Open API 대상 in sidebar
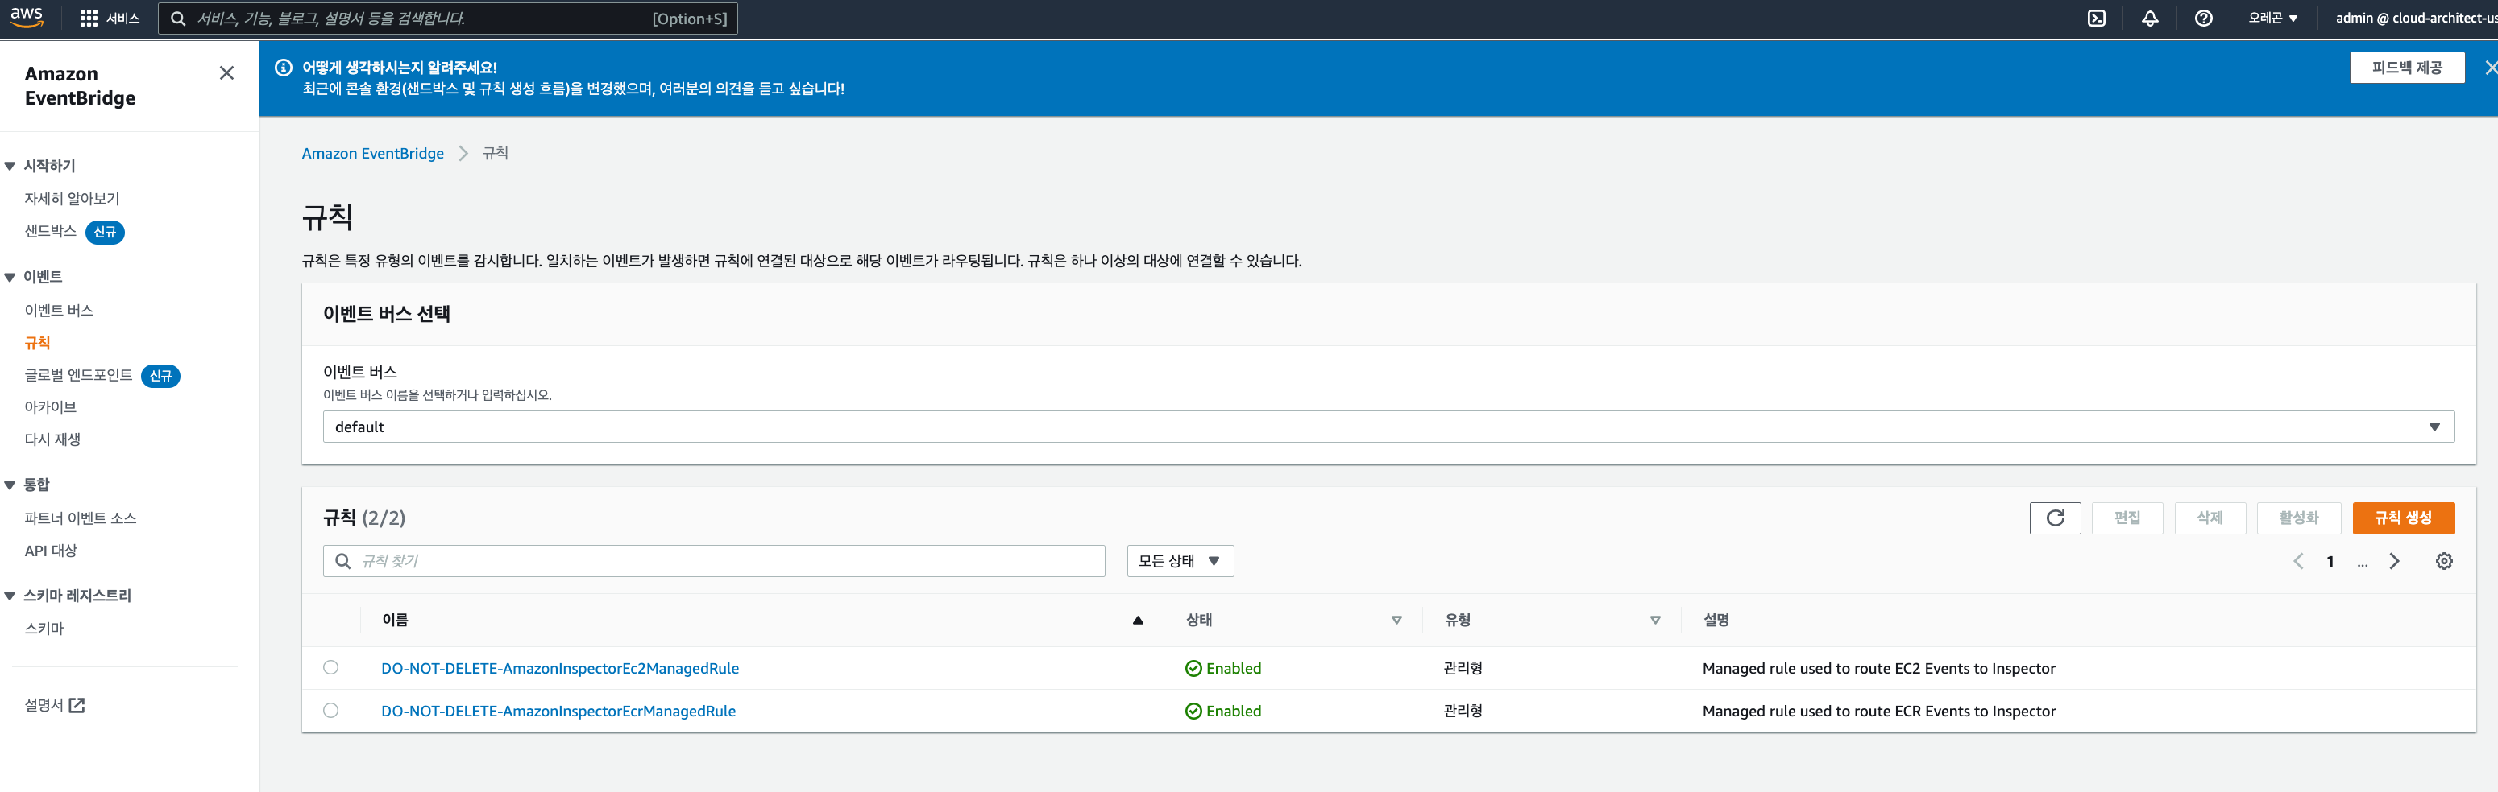 [x=51, y=550]
